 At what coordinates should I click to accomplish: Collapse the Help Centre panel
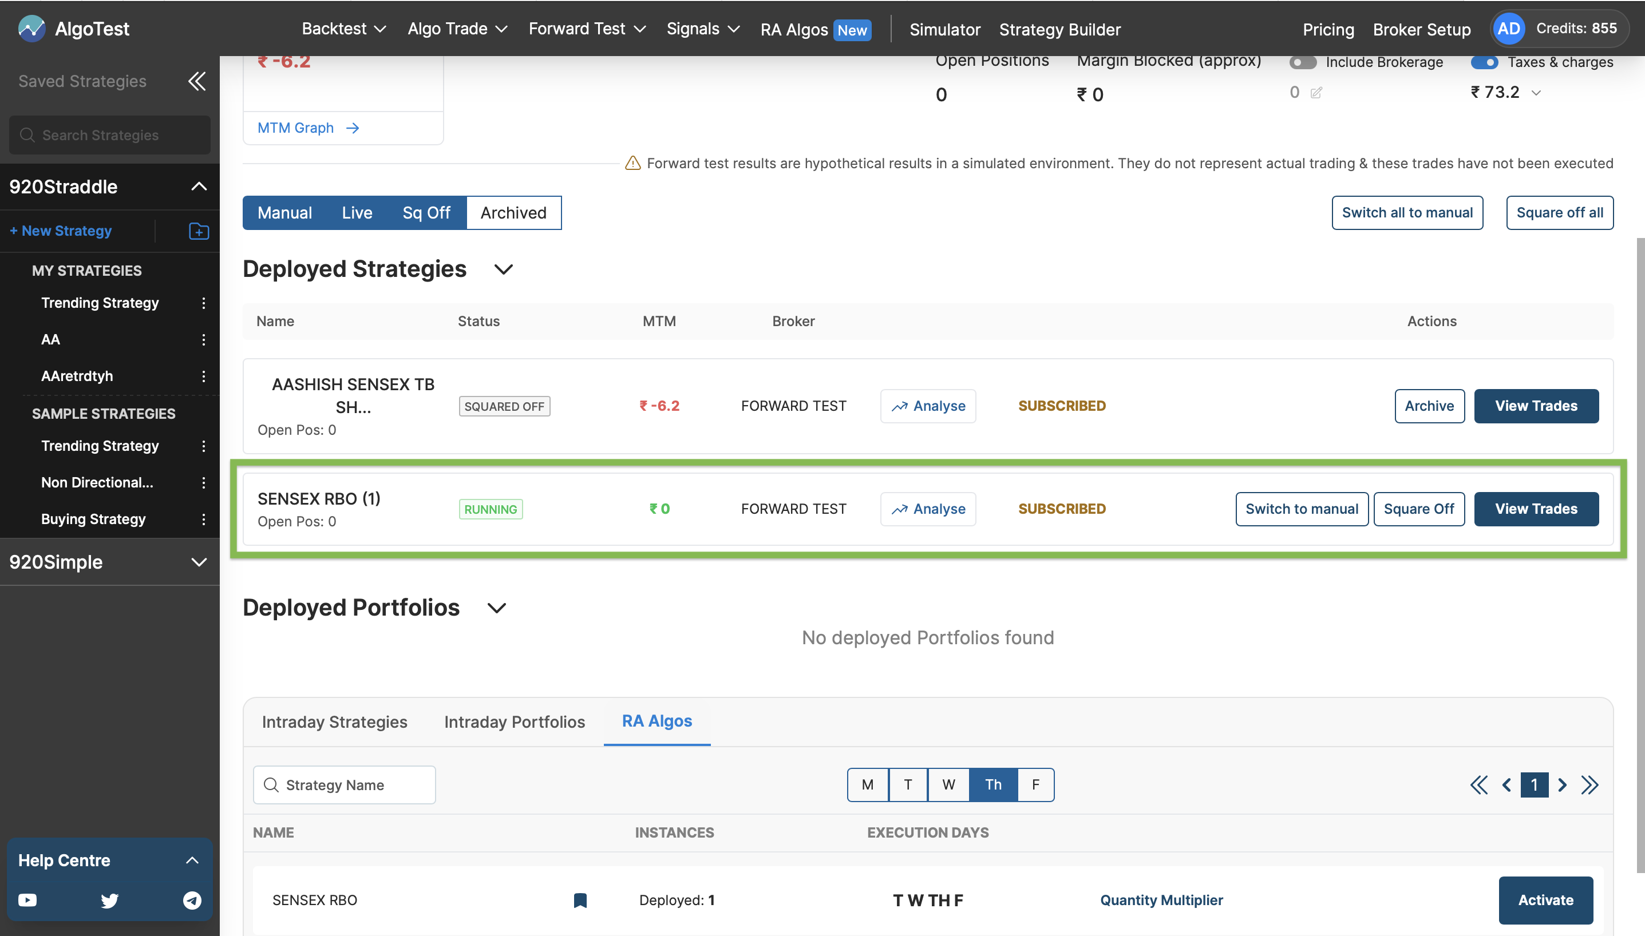coord(192,860)
